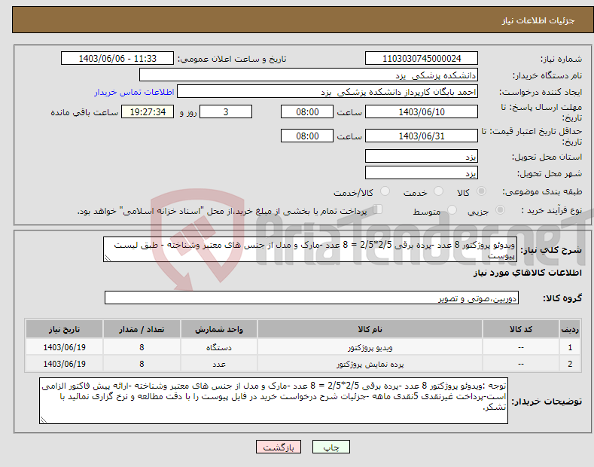Open اطلاعات تماس خریدار link
Viewport: 594px width, 467px height.
[134, 92]
